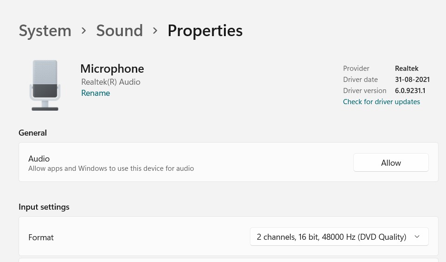Click the Format row label
The height and width of the screenshot is (262, 446).
pyautogui.click(x=41, y=237)
